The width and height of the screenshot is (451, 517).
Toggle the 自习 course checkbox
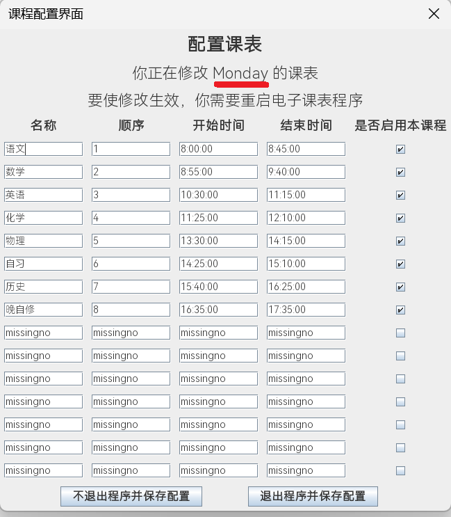400,264
